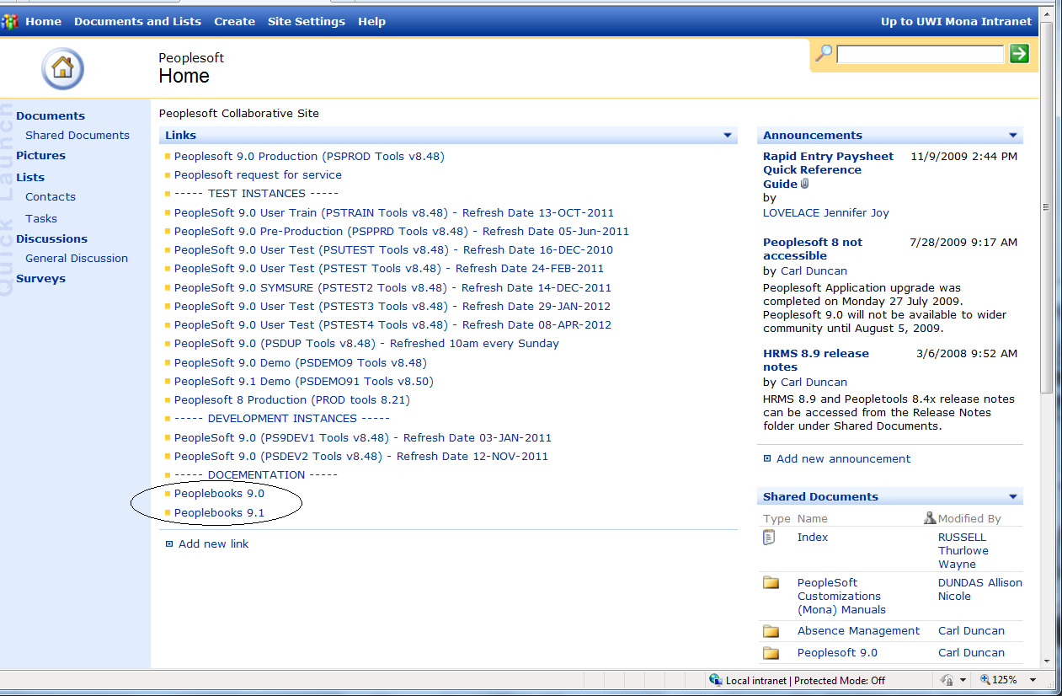Open Peoplebooks 9.1 documentation link
The image size is (1062, 696).
219,513
